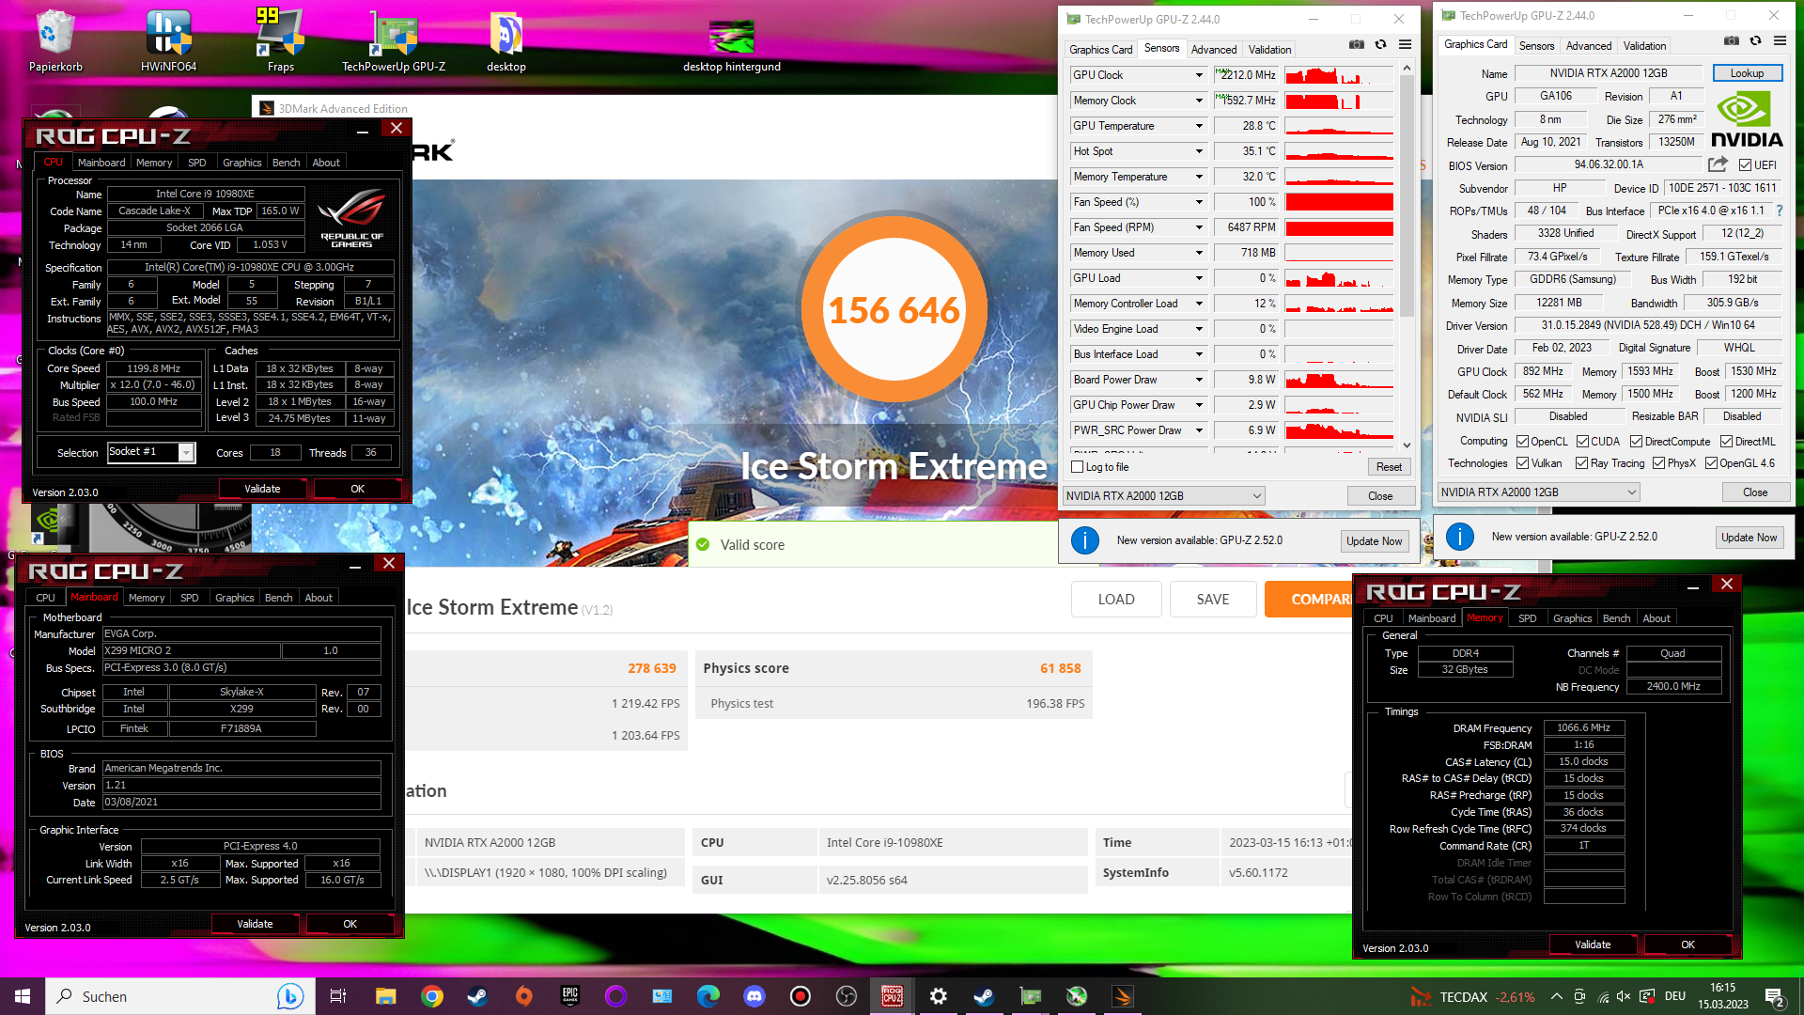Click Validate in CPU-Z Memory window
The image size is (1804, 1015).
pos(1593,945)
